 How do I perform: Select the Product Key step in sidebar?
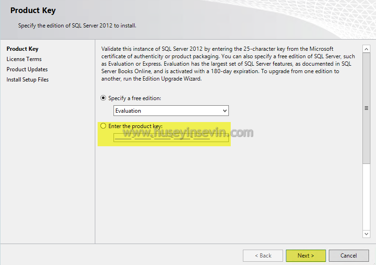22,49
